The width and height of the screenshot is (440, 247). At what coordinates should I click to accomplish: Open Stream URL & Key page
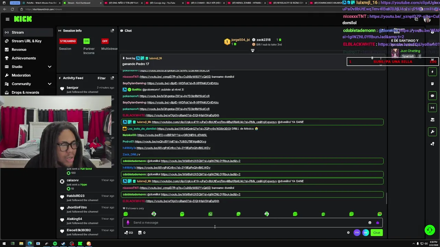(27, 41)
